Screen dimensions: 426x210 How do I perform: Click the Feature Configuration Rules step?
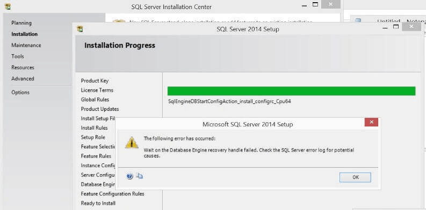112,194
